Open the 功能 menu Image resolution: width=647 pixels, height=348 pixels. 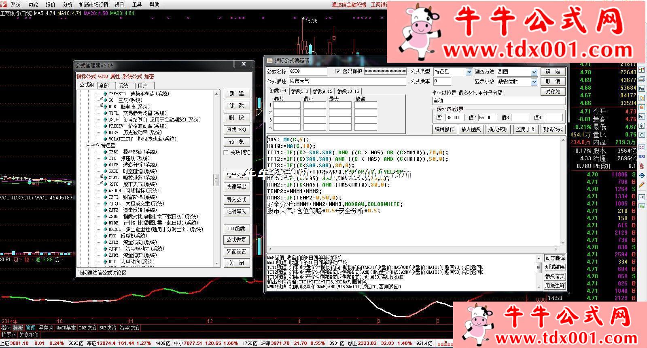tap(33, 4)
